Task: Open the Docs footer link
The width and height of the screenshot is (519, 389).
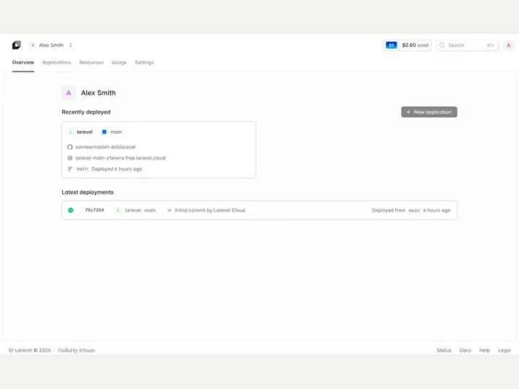Action: (x=465, y=350)
